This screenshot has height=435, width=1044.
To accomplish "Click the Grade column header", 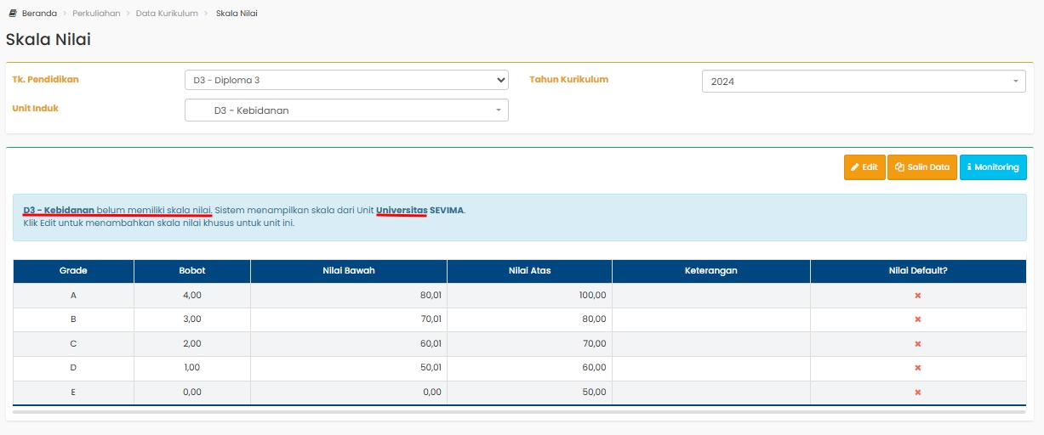I will coord(73,271).
